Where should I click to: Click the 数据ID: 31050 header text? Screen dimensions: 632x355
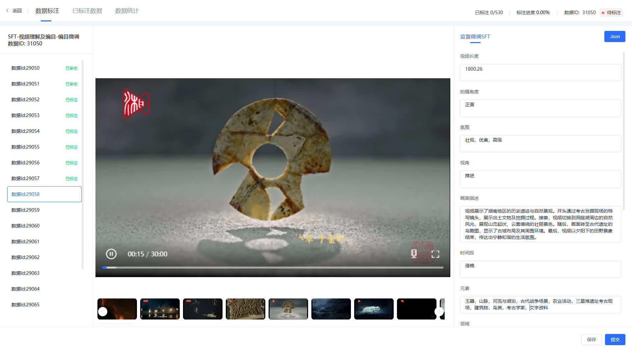[580, 12]
